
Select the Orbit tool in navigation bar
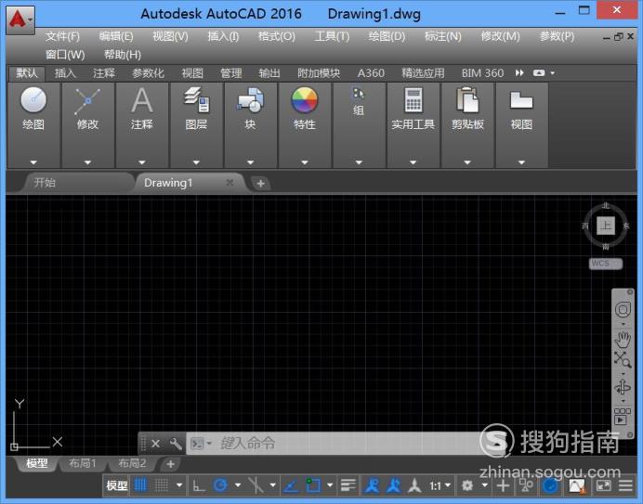[x=623, y=387]
